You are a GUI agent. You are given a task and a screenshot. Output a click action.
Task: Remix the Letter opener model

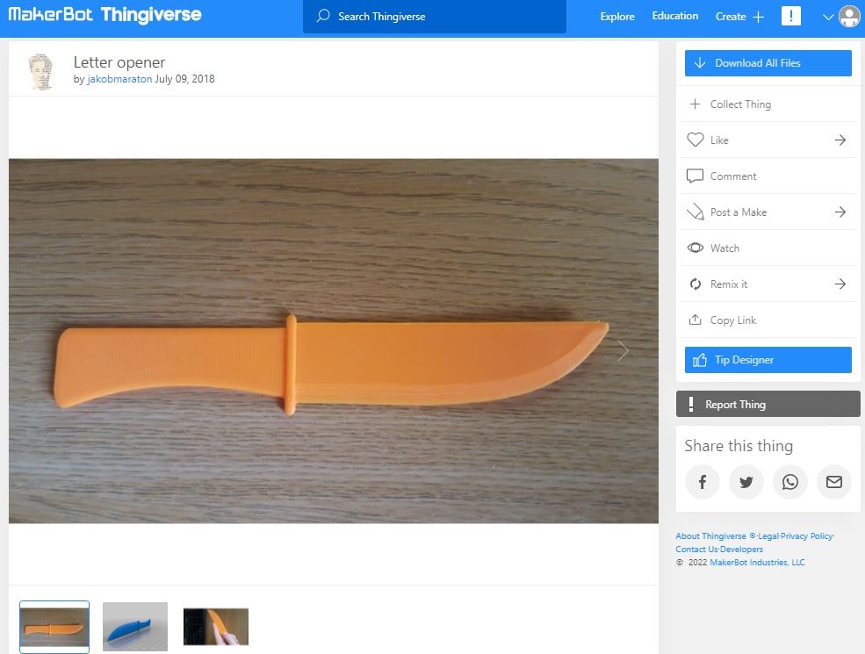[x=730, y=284]
